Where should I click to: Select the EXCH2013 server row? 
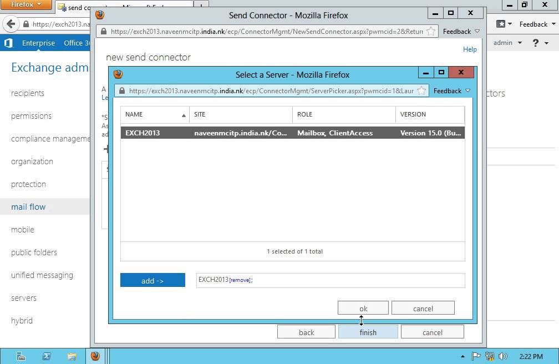click(x=292, y=133)
